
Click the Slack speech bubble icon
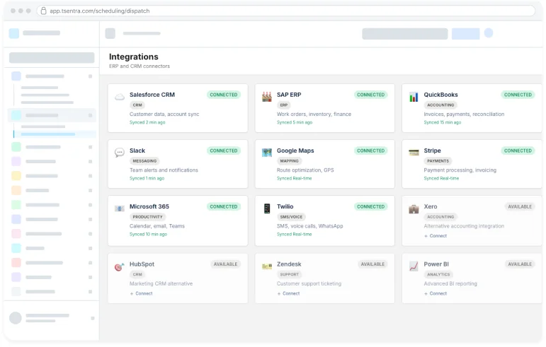pos(120,153)
